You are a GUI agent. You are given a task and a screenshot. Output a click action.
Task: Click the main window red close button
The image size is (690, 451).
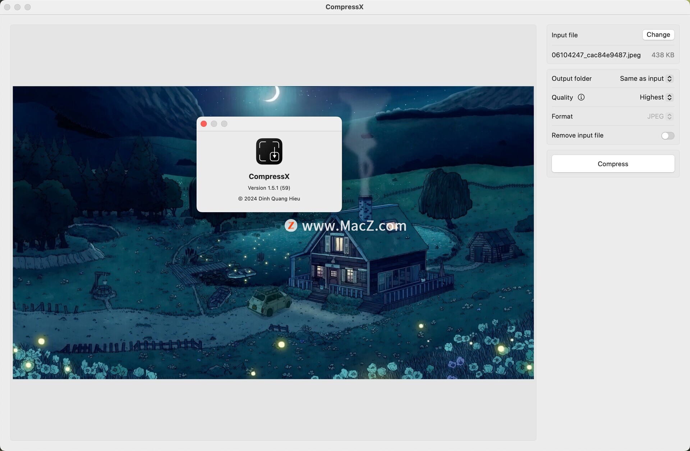(7, 7)
